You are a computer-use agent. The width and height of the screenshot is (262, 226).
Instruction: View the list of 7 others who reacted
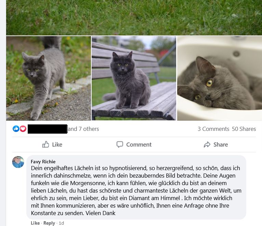[x=83, y=129]
